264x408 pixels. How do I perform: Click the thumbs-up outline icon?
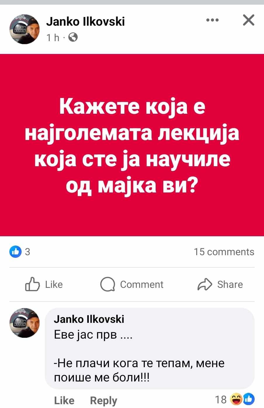pyautogui.click(x=32, y=284)
